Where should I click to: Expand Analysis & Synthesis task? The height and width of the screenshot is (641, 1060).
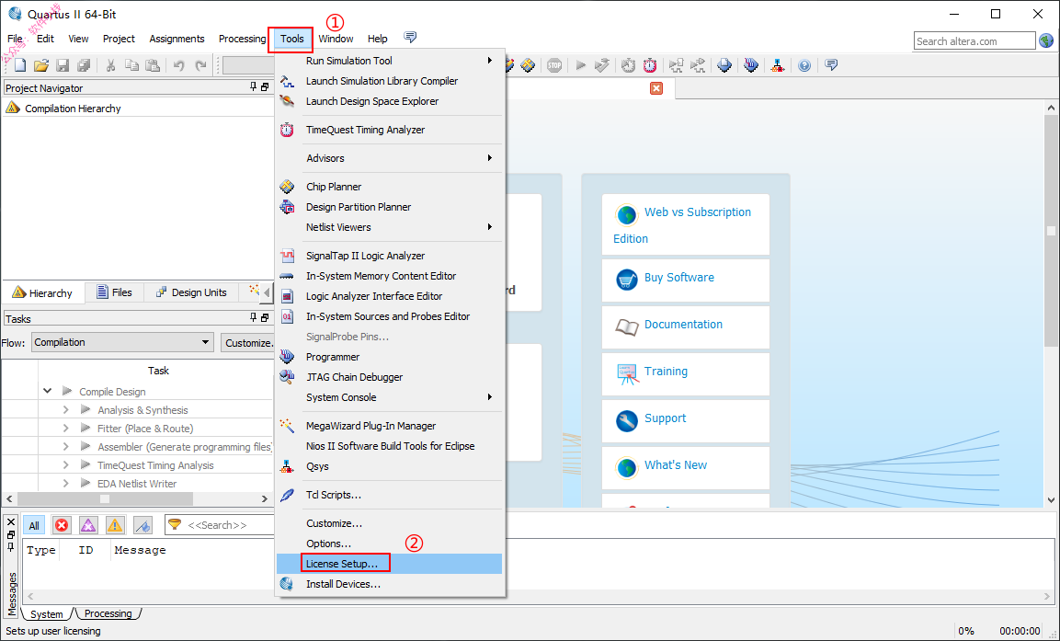[x=65, y=410]
